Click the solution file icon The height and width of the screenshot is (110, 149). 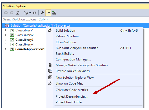tap(7, 25)
